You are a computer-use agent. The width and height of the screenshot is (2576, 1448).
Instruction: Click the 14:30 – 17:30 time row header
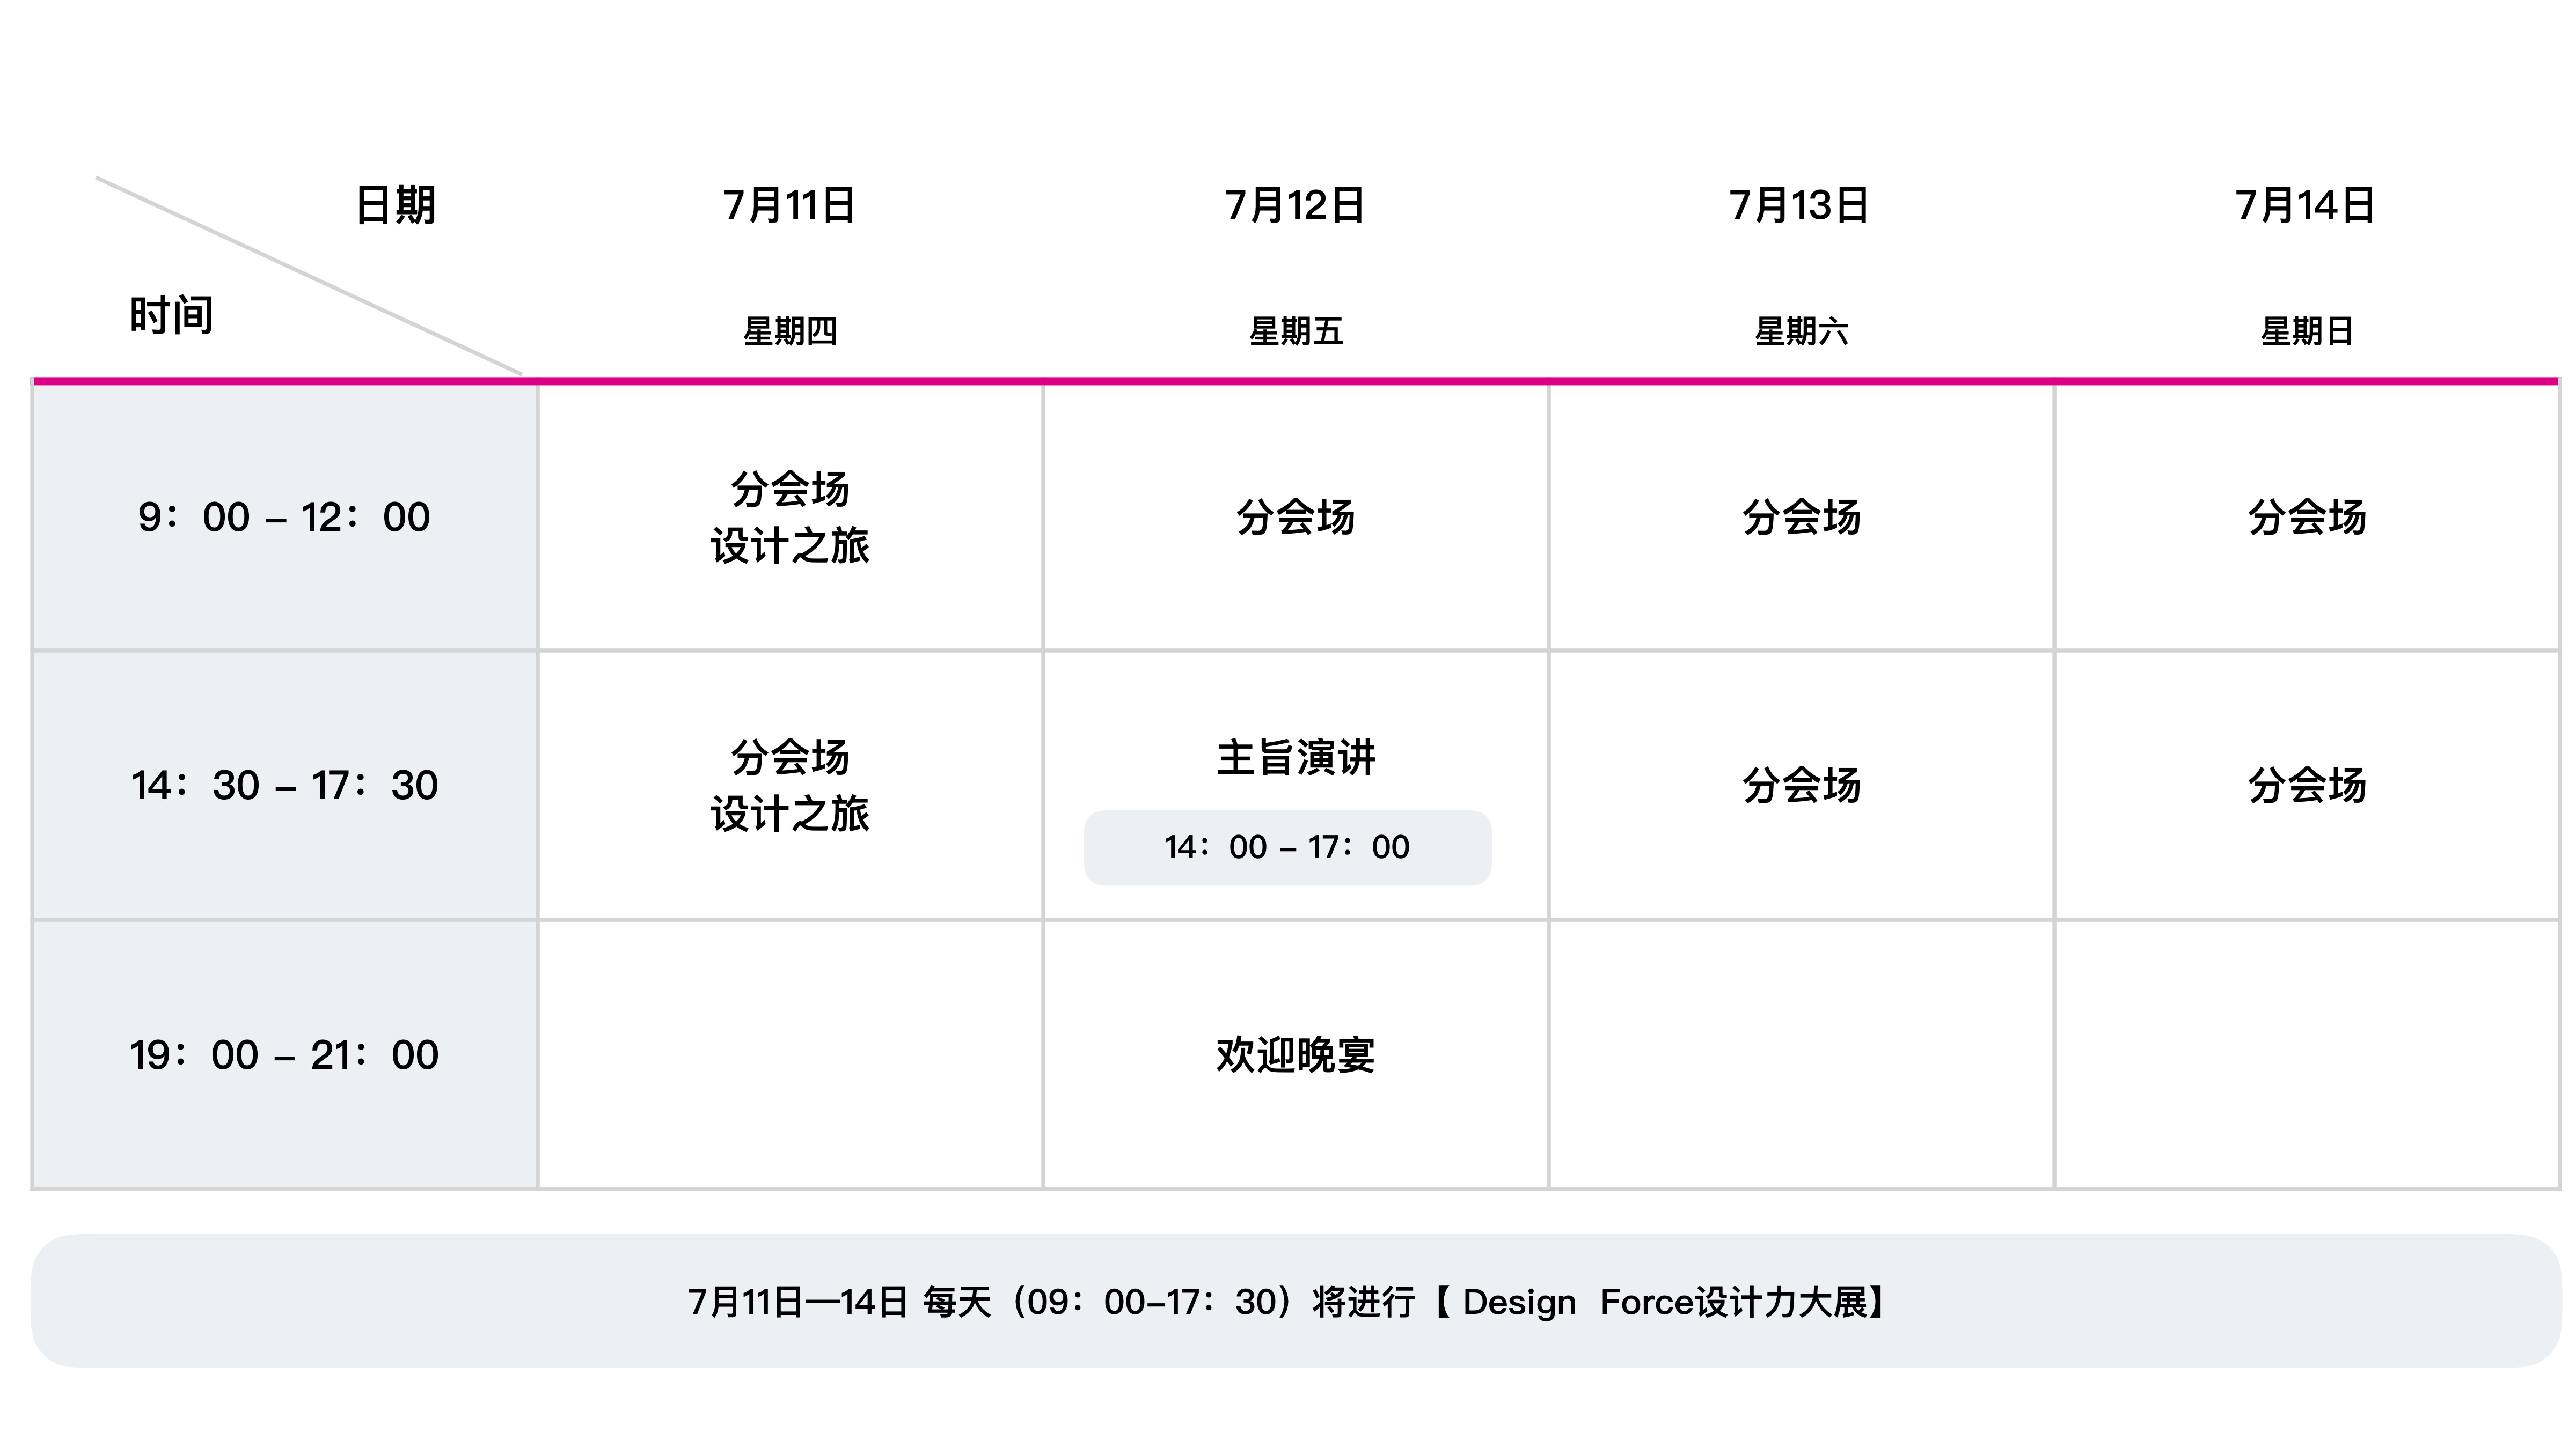[285, 786]
